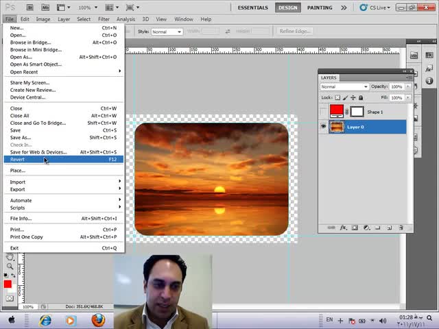Choose Place from the File menu
The height and width of the screenshot is (329, 439).
coord(64,171)
